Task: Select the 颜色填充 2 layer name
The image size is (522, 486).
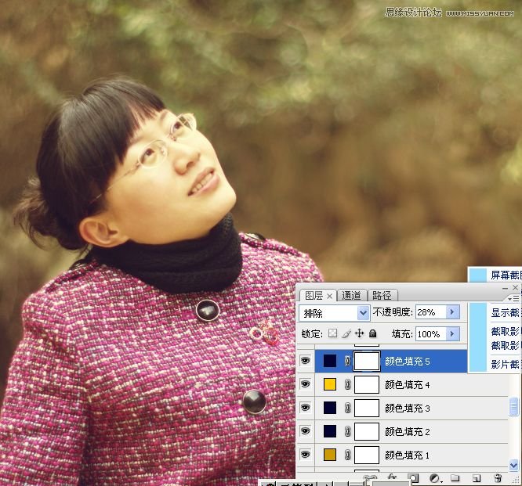Action: (407, 432)
